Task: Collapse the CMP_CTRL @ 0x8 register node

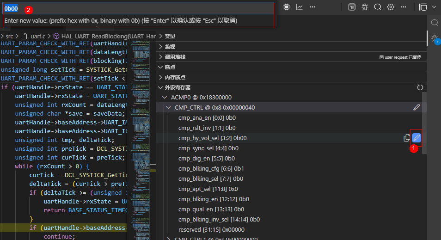Action: [x=168, y=107]
